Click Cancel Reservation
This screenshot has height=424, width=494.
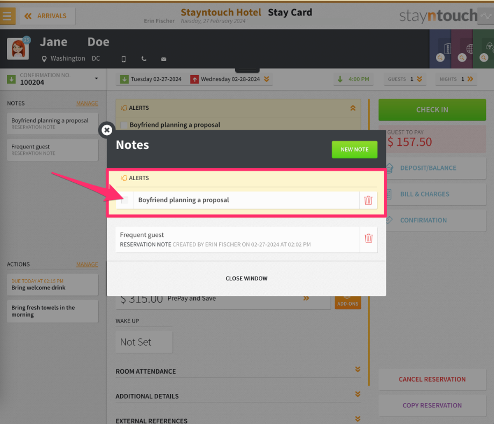(432, 380)
